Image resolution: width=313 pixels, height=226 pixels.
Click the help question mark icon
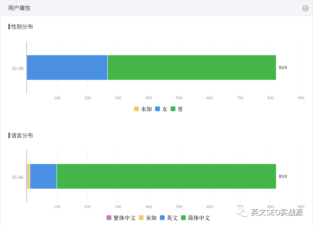pos(305,8)
